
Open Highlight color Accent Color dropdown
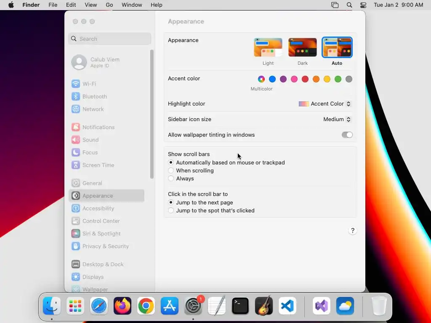point(325,104)
